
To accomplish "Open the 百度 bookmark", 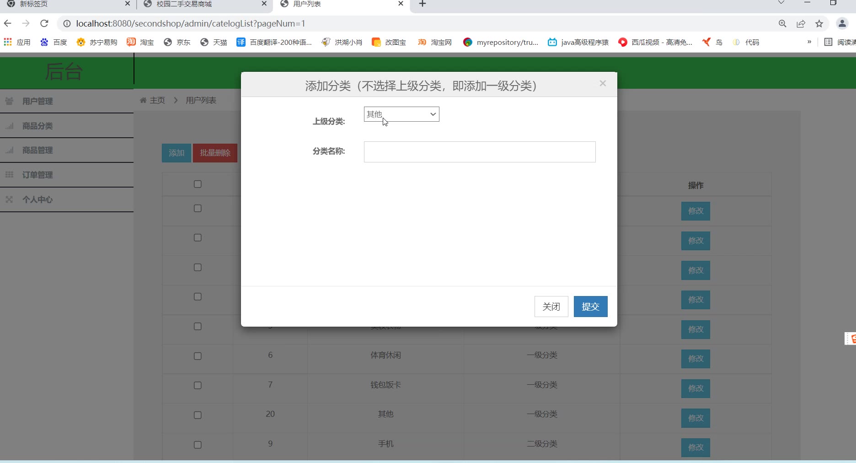I will [x=54, y=42].
